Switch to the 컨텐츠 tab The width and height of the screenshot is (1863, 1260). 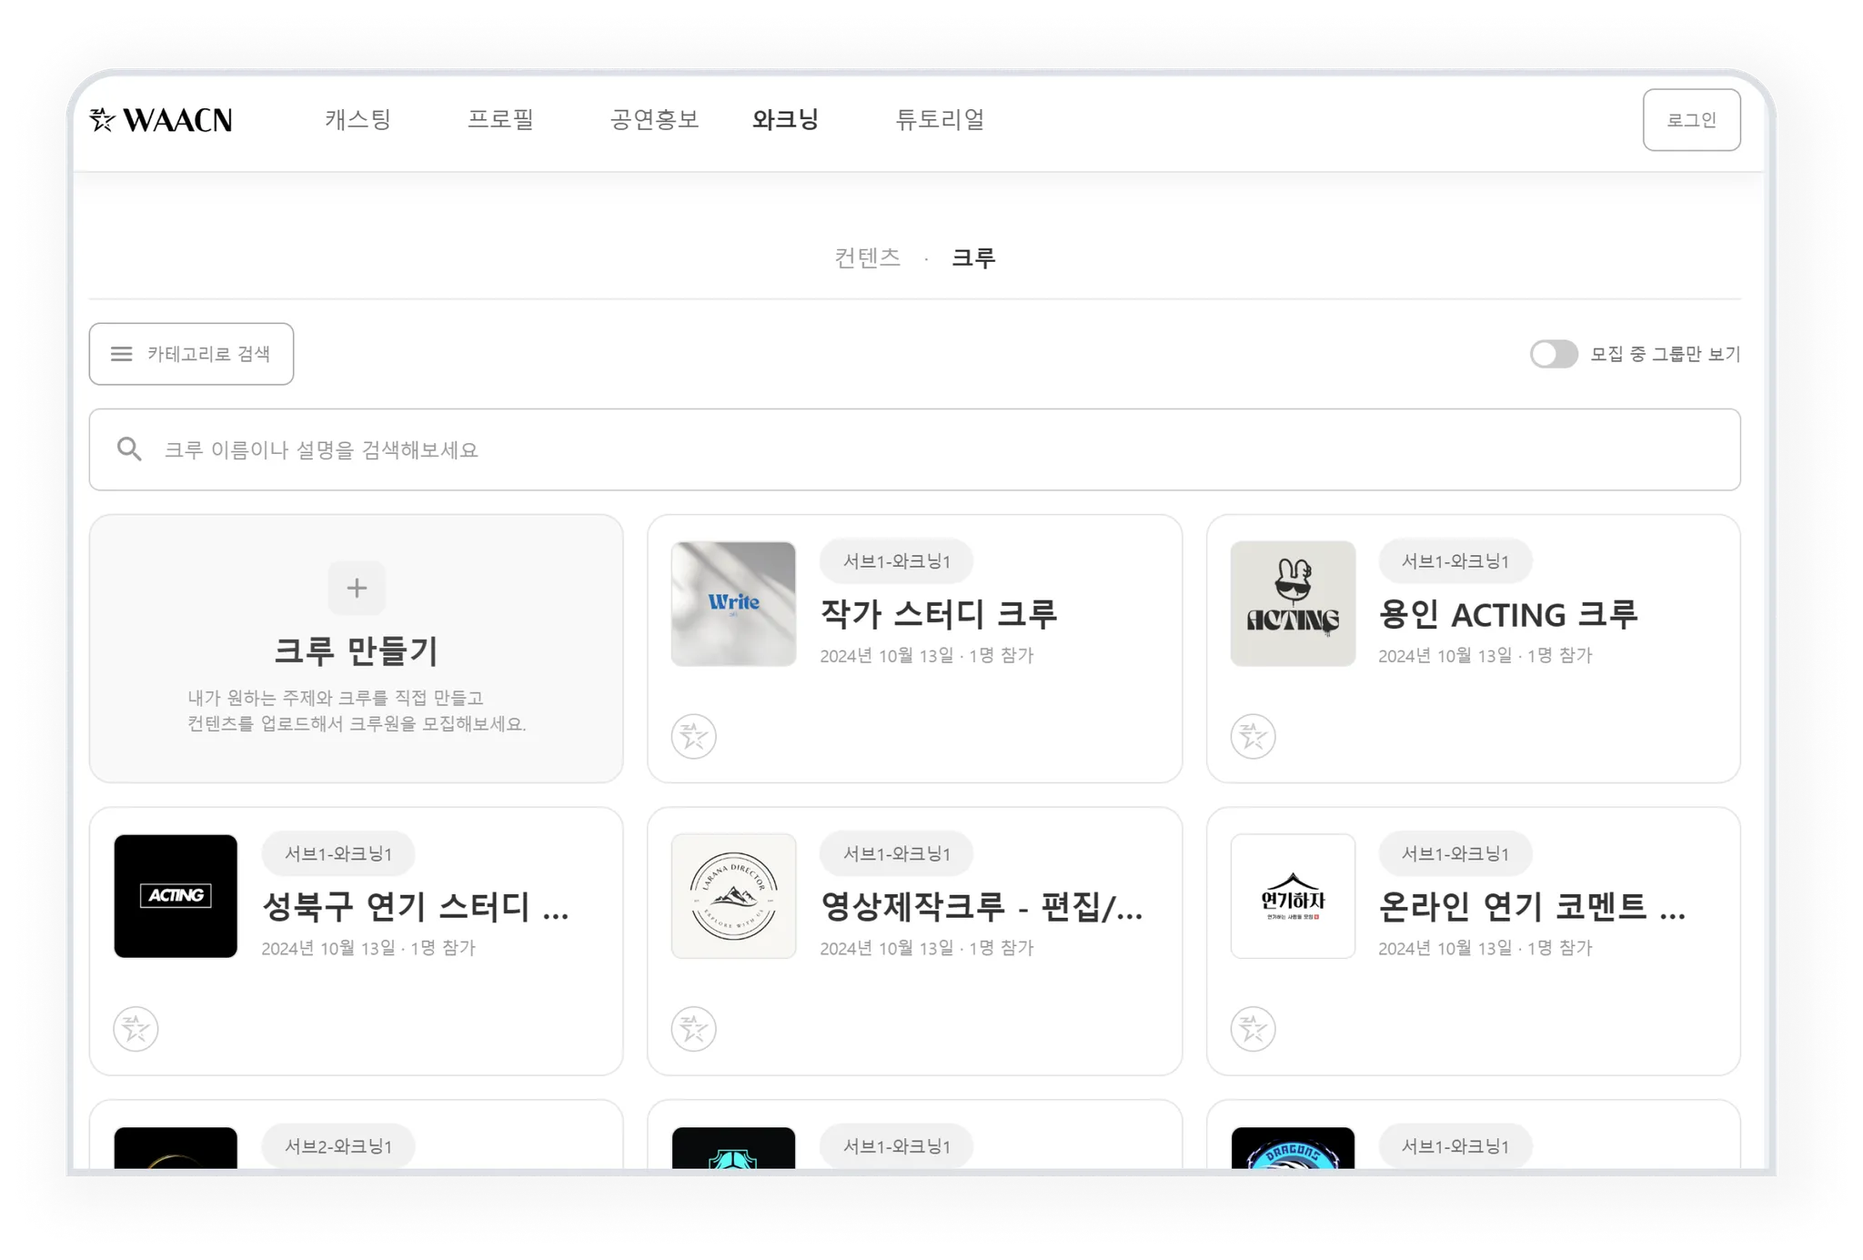[867, 258]
